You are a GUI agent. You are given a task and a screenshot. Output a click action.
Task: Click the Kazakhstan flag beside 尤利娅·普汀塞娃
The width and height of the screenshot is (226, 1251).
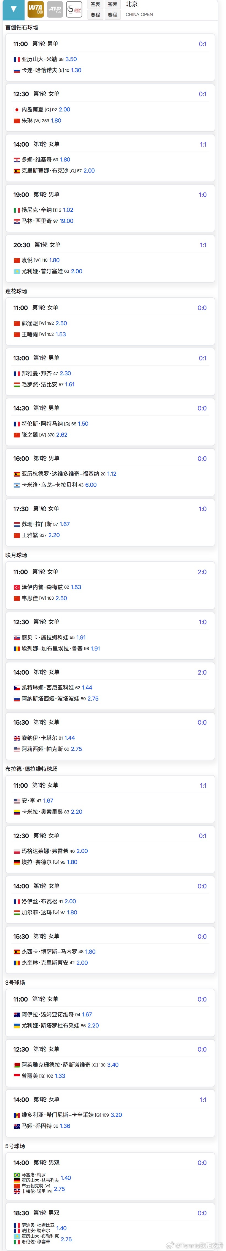coord(17,272)
